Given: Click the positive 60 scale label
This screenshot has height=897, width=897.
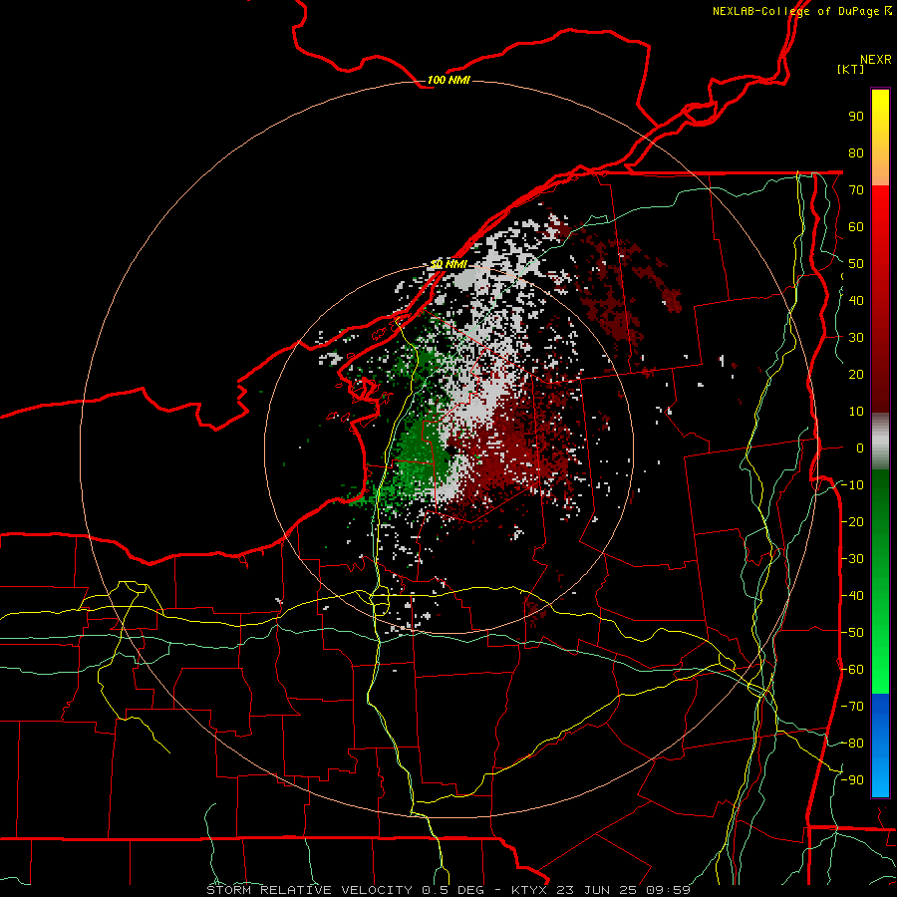Looking at the screenshot, I should click(x=856, y=226).
